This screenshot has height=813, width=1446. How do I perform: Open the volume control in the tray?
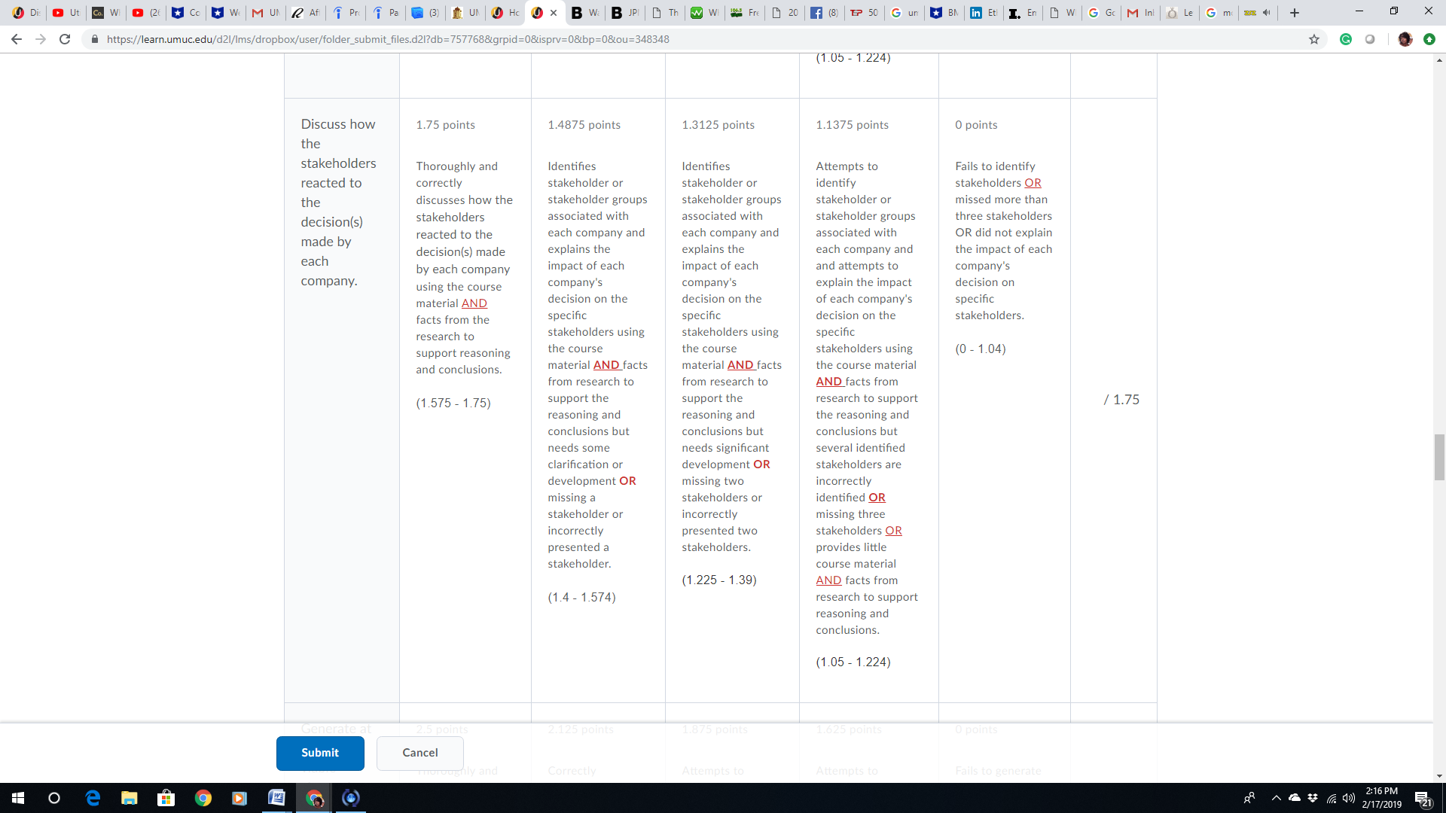1348,798
